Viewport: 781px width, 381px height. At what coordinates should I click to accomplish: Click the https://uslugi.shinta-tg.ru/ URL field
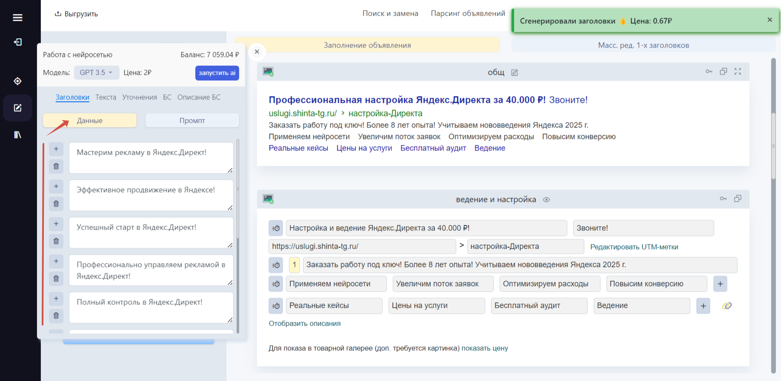(x=362, y=247)
